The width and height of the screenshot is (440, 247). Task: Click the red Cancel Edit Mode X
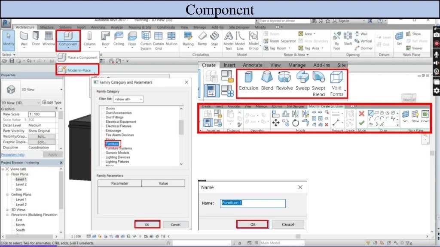(361, 113)
